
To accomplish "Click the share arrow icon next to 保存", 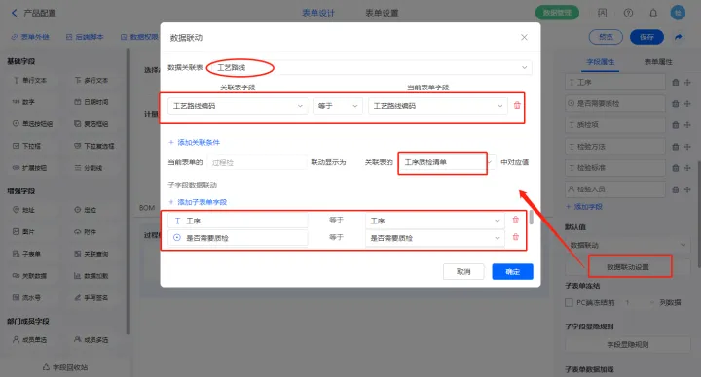I will tap(679, 37).
